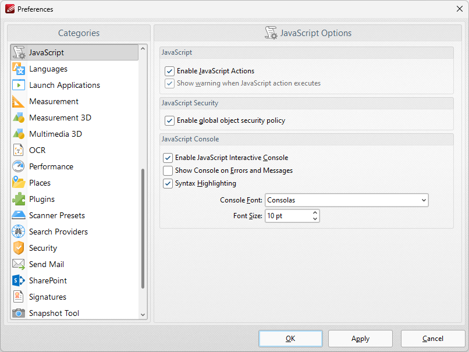
Task: Click the JavaScript category scroll-gear icon
Action: (19, 52)
